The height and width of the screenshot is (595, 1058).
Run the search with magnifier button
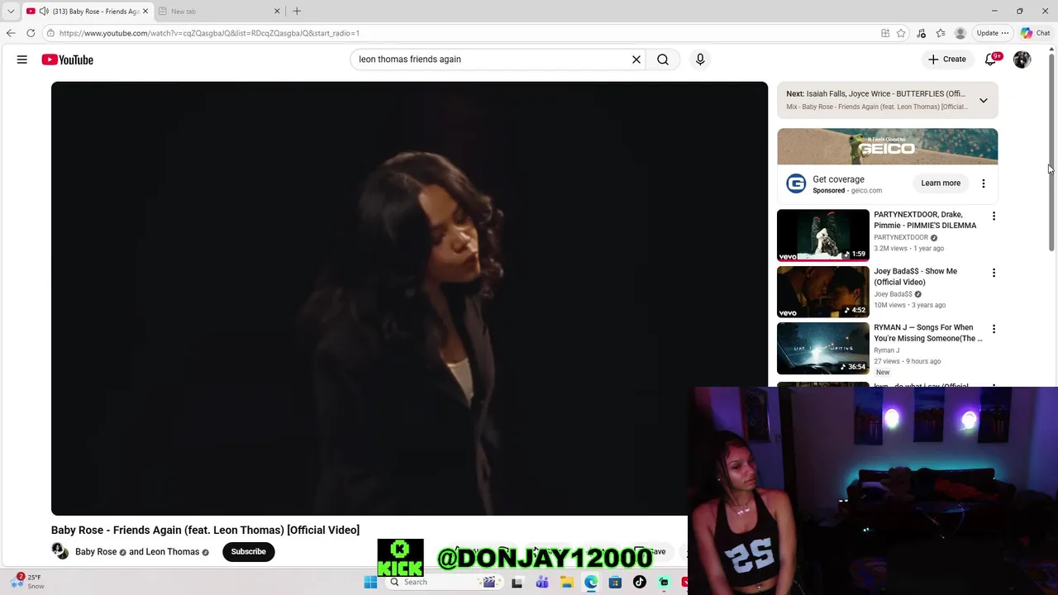(663, 59)
